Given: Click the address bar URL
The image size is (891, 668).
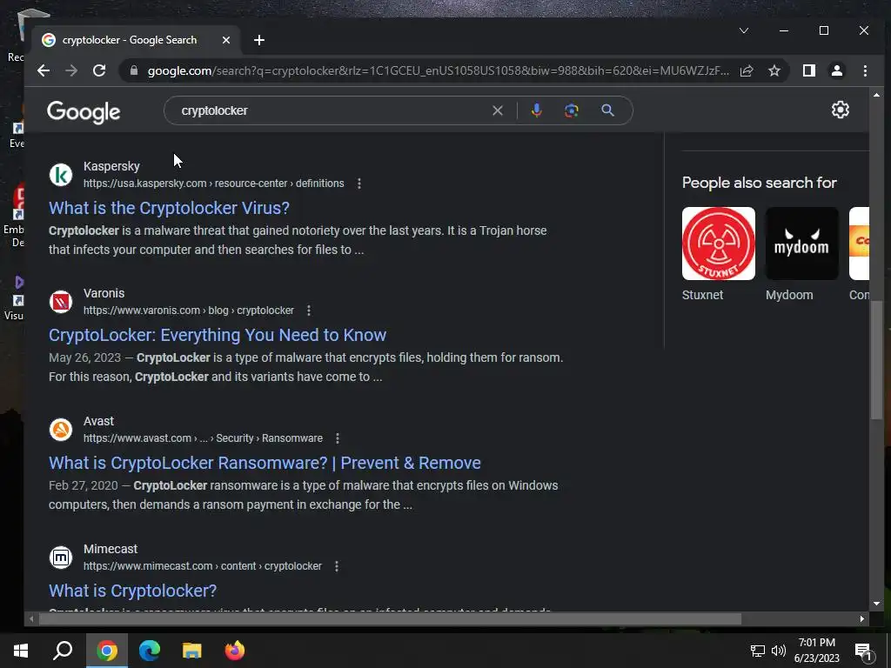Looking at the screenshot, I should 438,70.
